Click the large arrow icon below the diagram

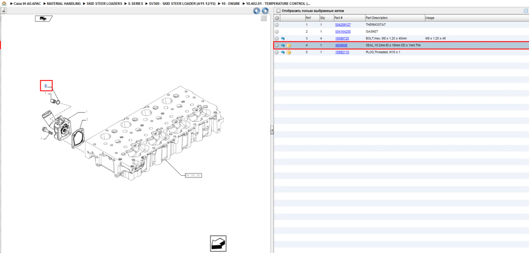click(x=218, y=243)
